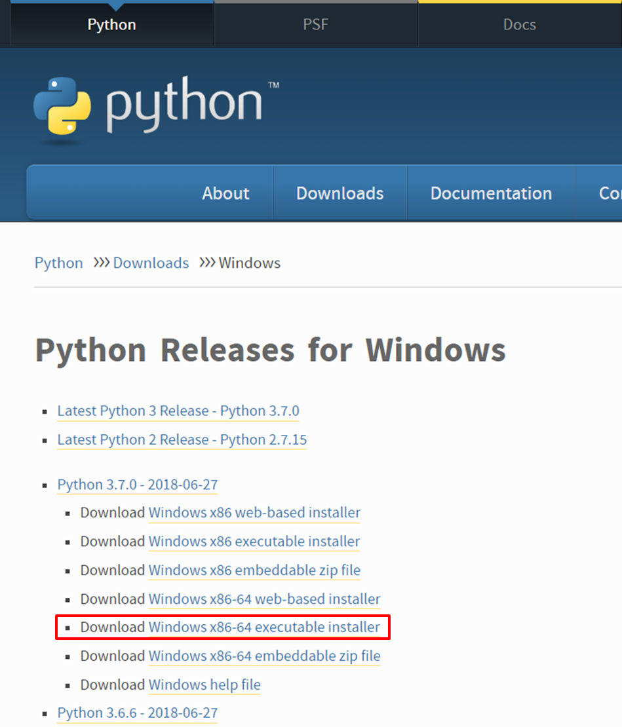Download Windows x86-64 embeddable zip file
The width and height of the screenshot is (622, 727).
[x=264, y=656]
